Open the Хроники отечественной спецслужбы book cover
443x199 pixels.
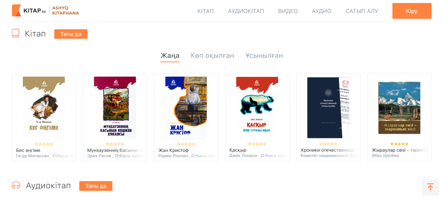click(x=328, y=108)
